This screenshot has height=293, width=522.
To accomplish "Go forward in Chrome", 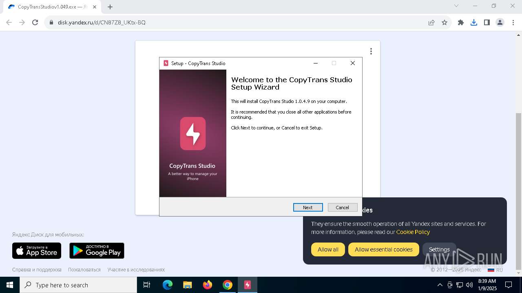I will click(22, 22).
